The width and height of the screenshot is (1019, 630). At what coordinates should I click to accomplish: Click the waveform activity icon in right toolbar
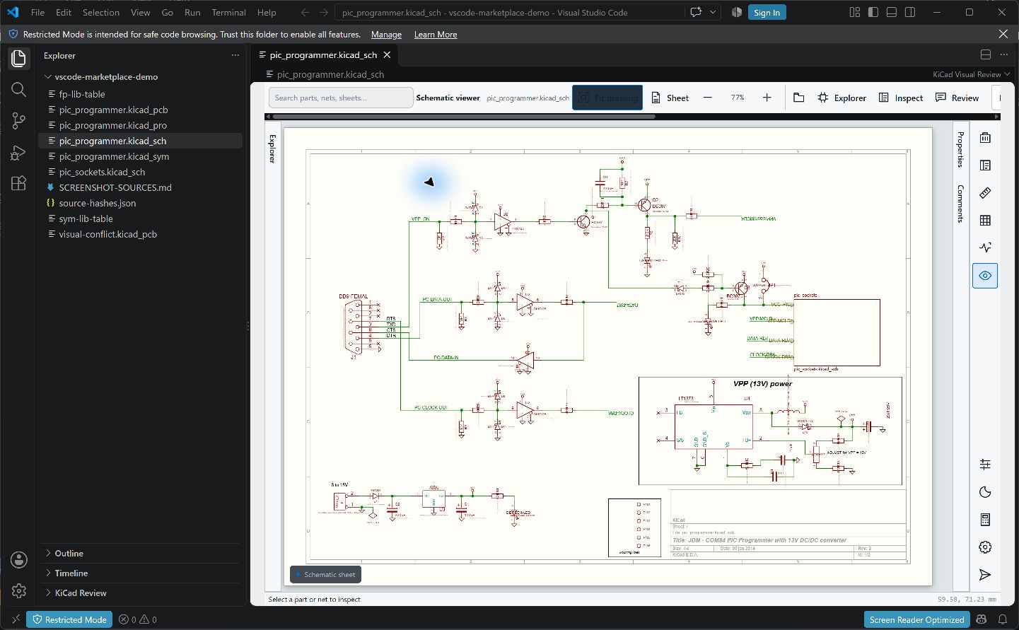[x=985, y=247]
